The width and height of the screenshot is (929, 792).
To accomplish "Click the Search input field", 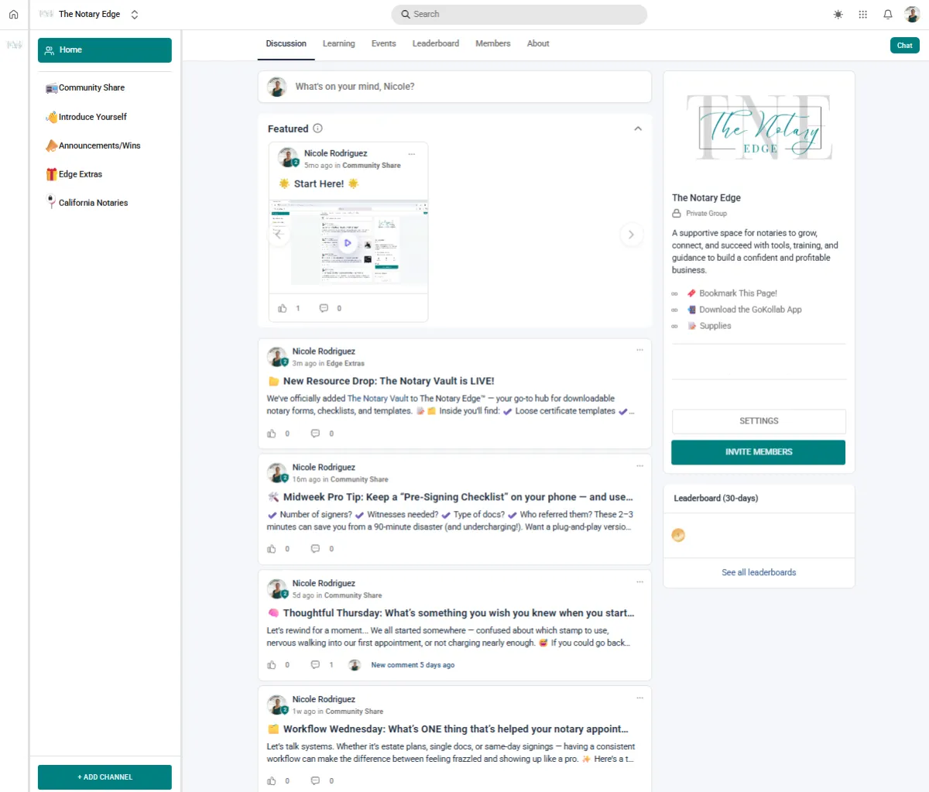I will coord(519,14).
